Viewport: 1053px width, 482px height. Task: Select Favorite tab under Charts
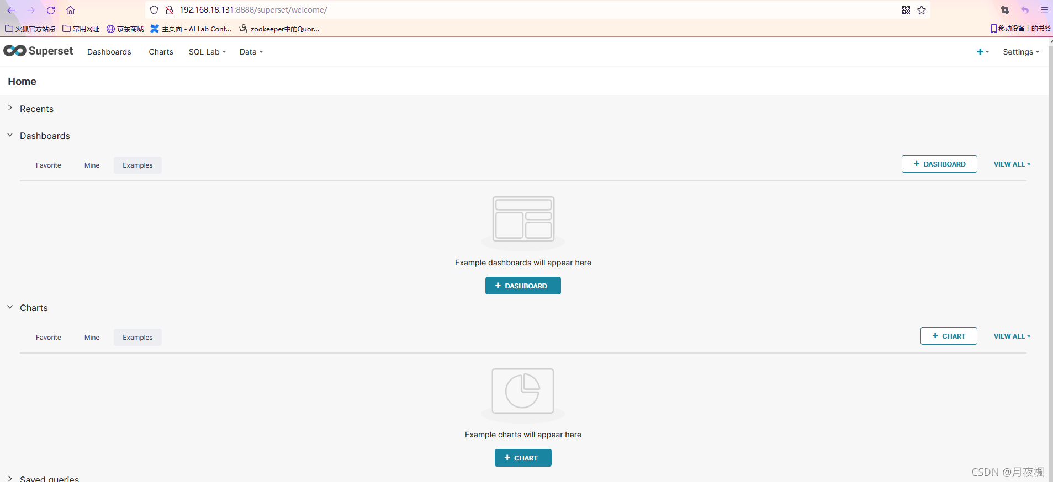point(49,338)
